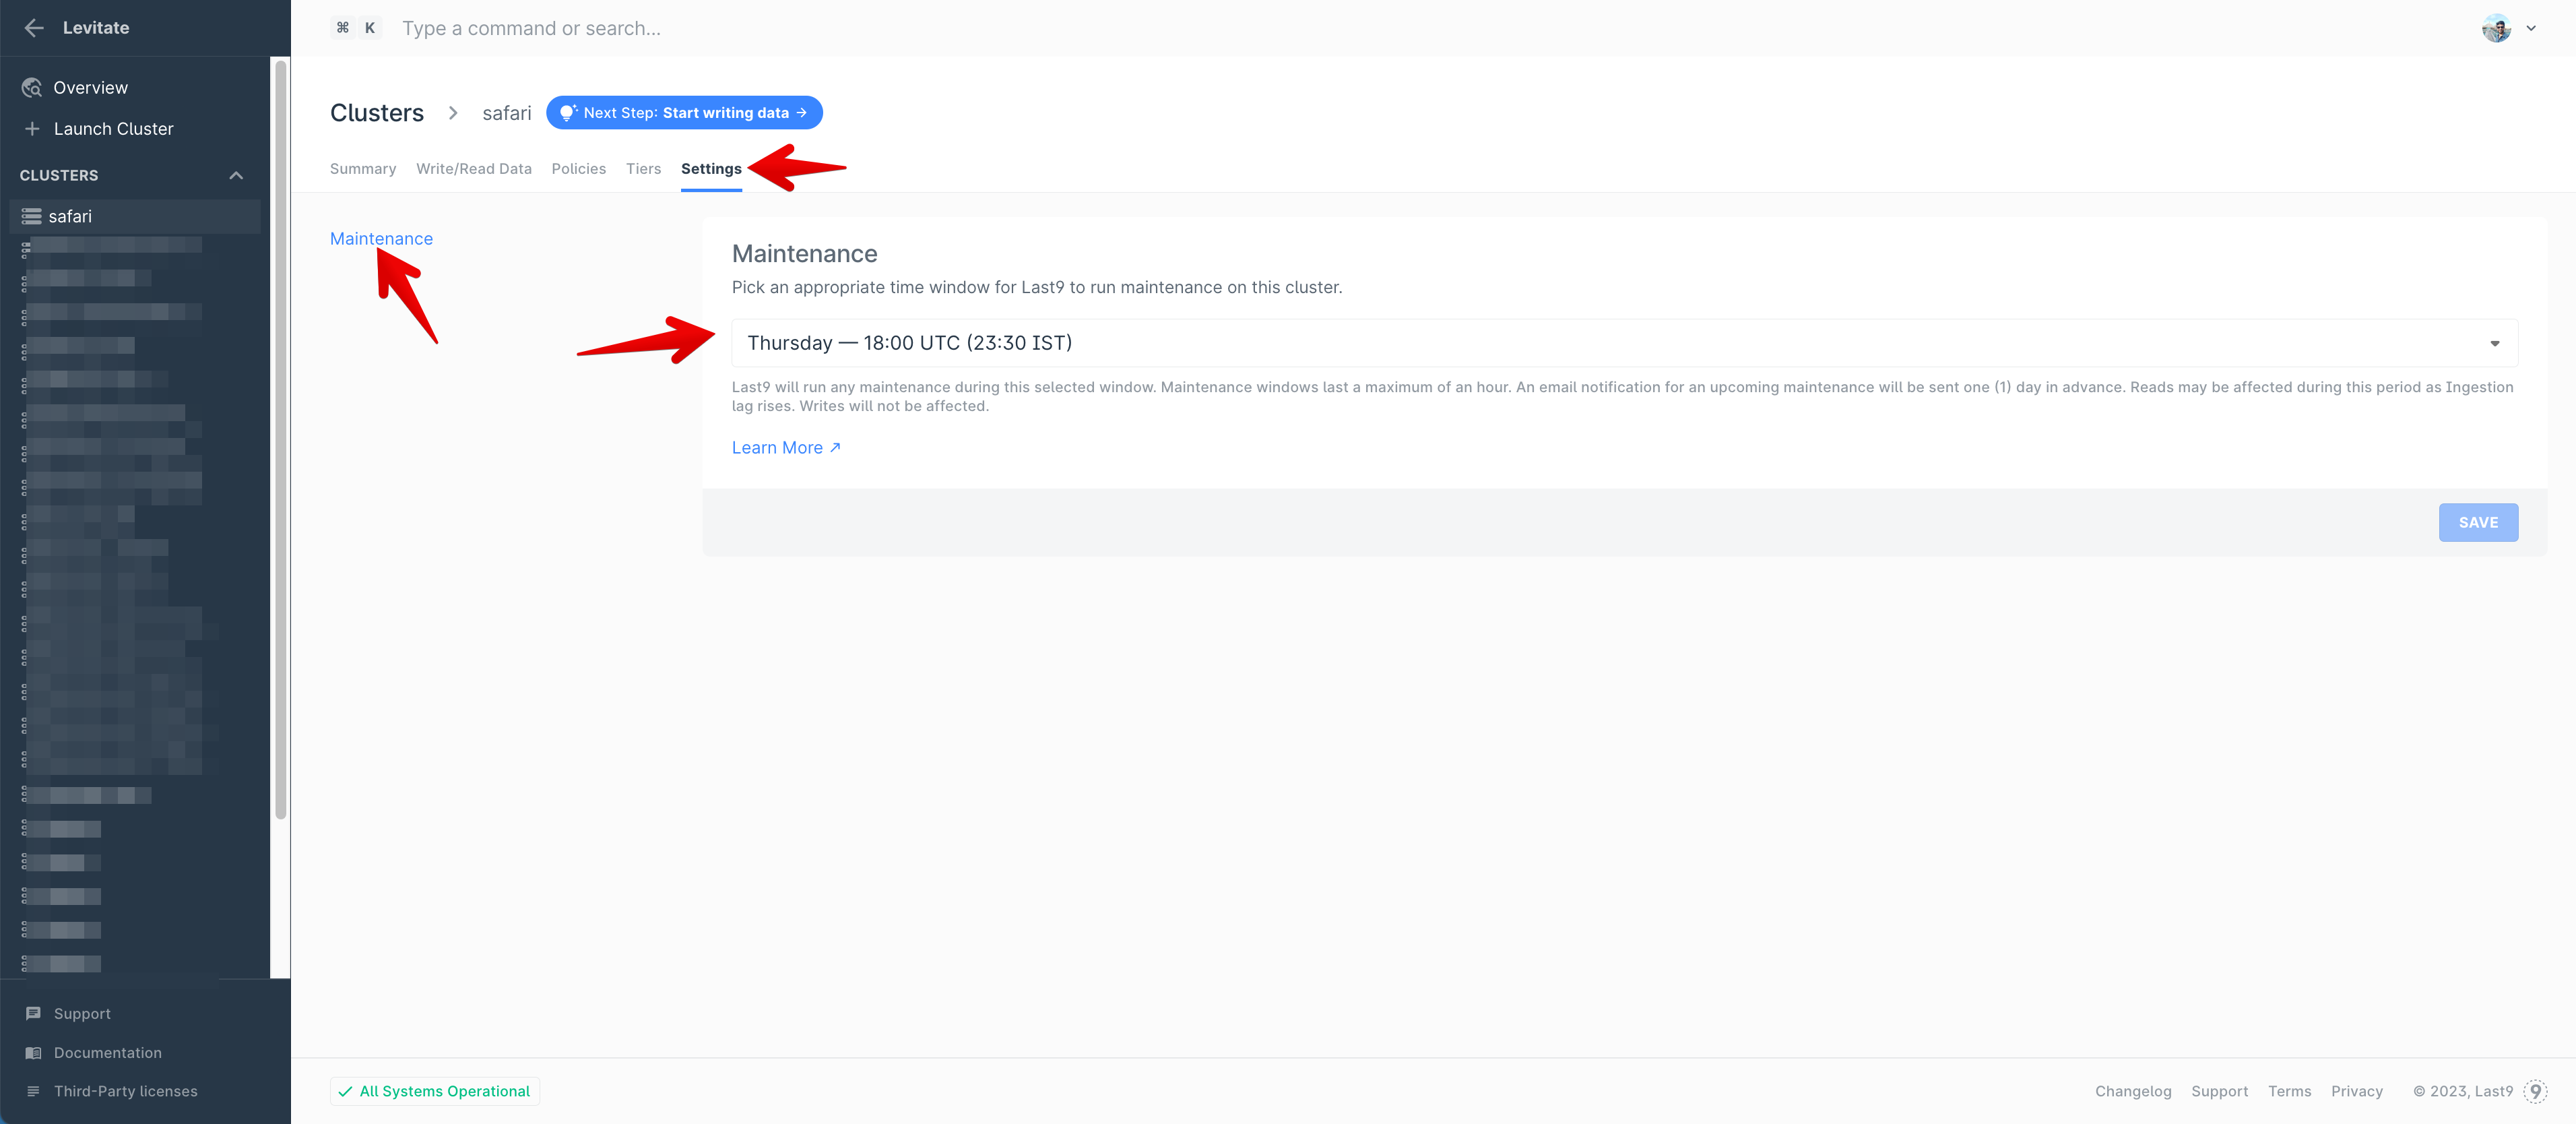
Task: Open Overview from the sidebar icon
Action: pyautogui.click(x=32, y=88)
